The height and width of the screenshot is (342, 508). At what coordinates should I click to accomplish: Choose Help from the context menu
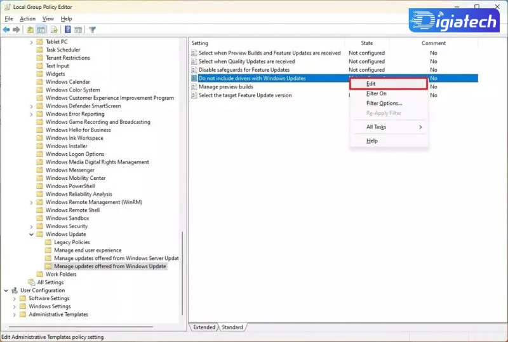pyautogui.click(x=389, y=141)
